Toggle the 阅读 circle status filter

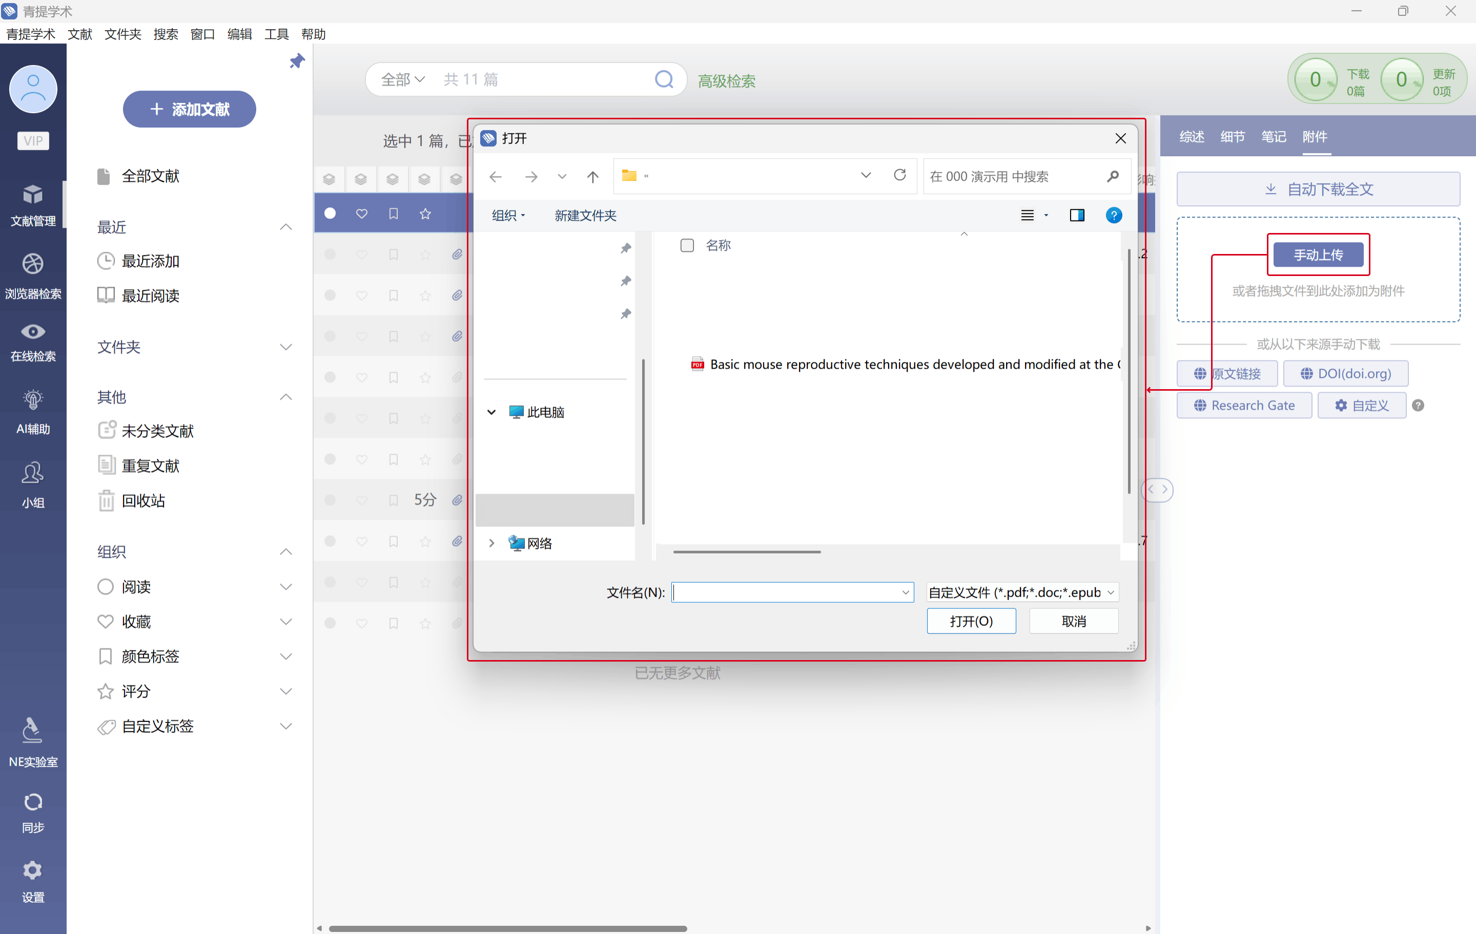click(106, 587)
